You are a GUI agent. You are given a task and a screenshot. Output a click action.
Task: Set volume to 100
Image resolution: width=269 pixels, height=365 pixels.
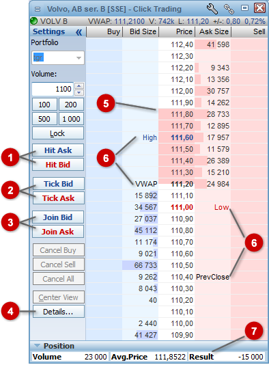coord(44,105)
